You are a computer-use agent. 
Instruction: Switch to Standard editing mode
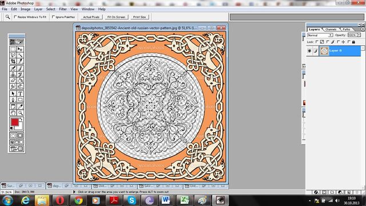pos(13,136)
